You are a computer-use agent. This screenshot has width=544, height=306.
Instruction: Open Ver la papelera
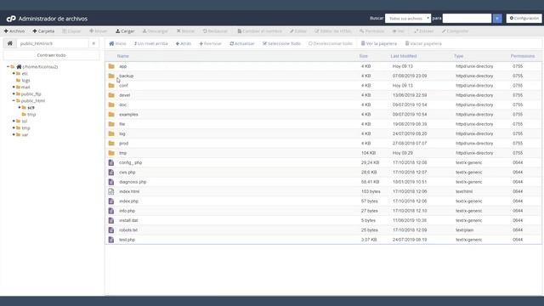click(379, 43)
